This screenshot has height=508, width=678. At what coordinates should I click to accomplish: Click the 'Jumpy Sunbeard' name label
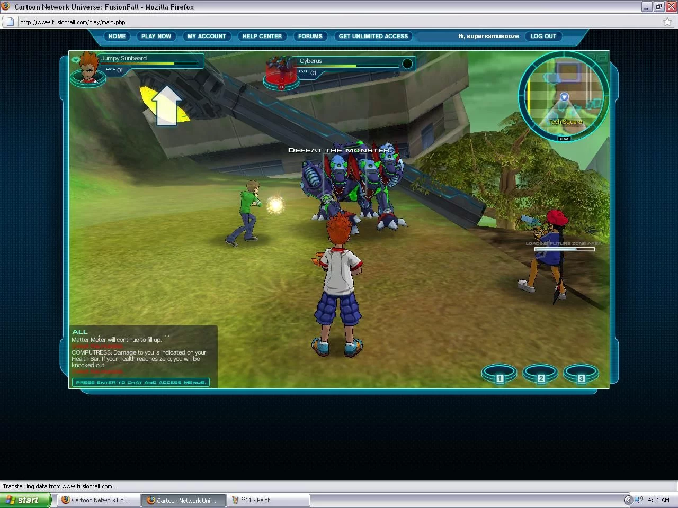pyautogui.click(x=124, y=58)
